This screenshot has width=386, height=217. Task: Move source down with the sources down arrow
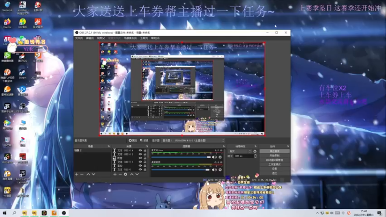(x=137, y=174)
